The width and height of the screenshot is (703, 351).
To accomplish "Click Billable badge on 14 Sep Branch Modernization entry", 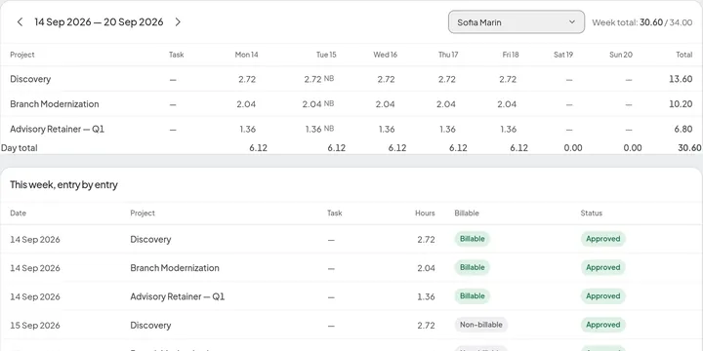I will [473, 267].
